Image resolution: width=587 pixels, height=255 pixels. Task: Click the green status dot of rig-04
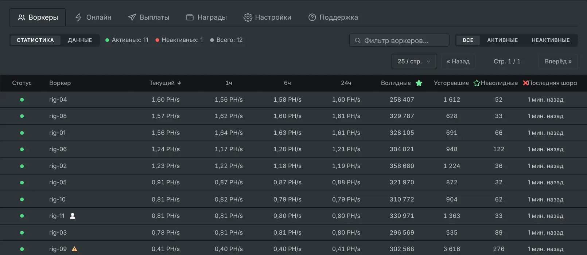(22, 99)
